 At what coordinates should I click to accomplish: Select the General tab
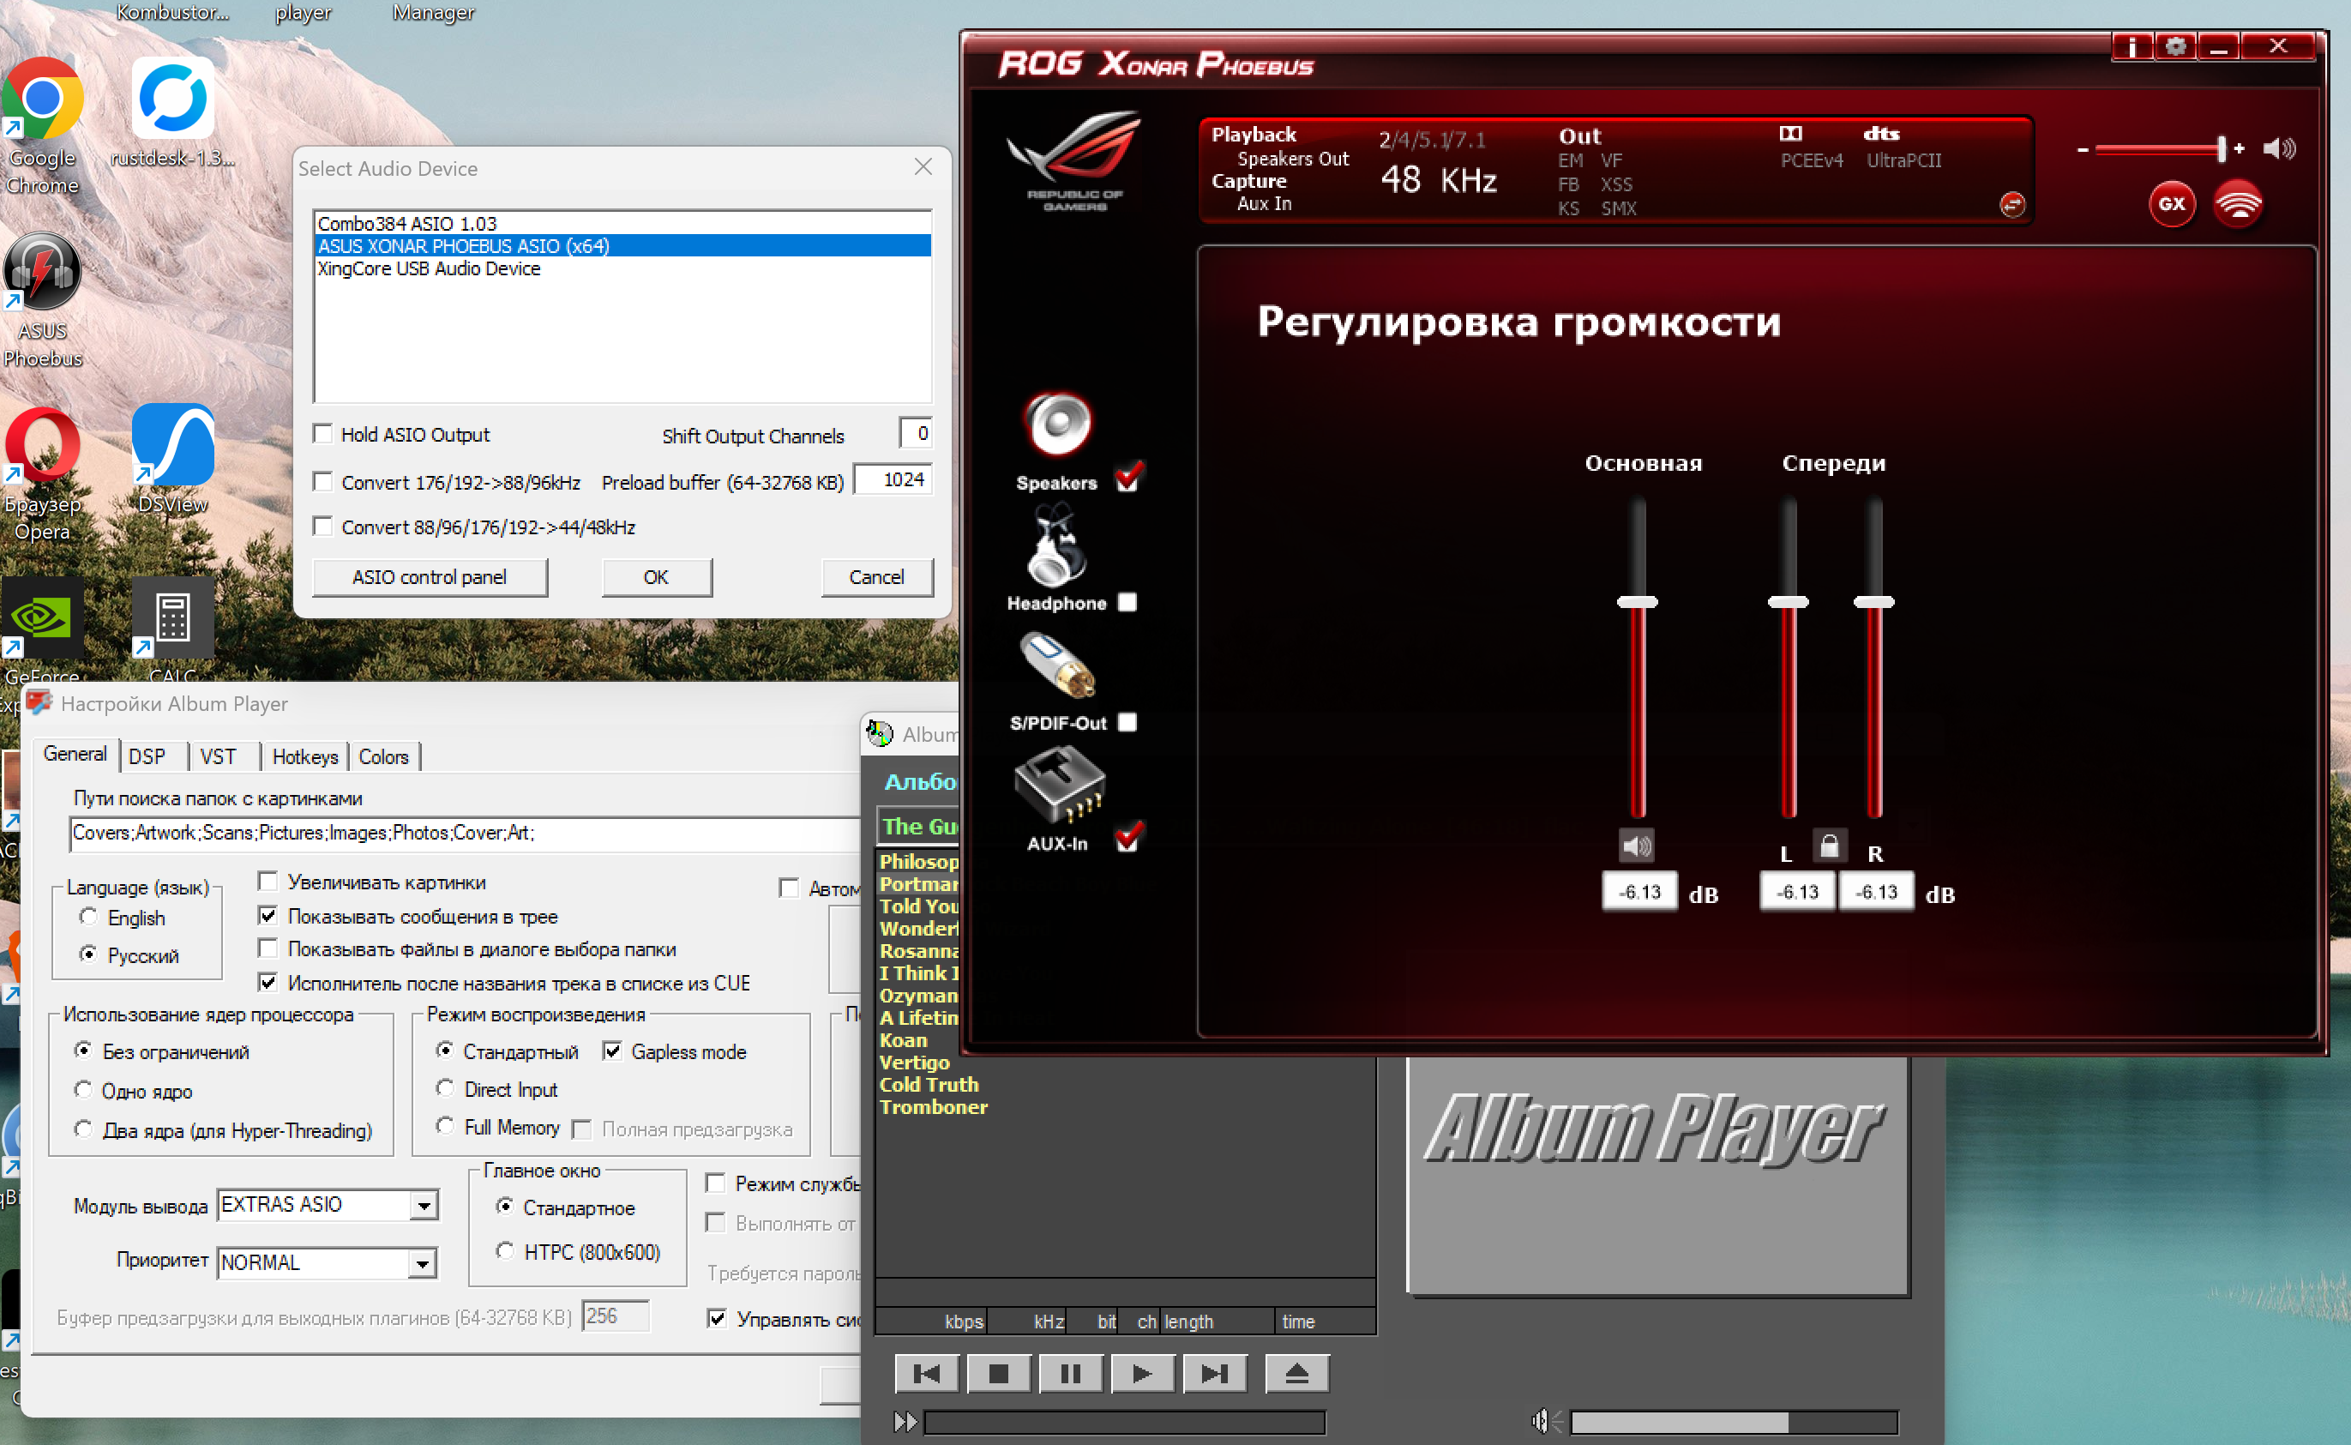coord(75,754)
